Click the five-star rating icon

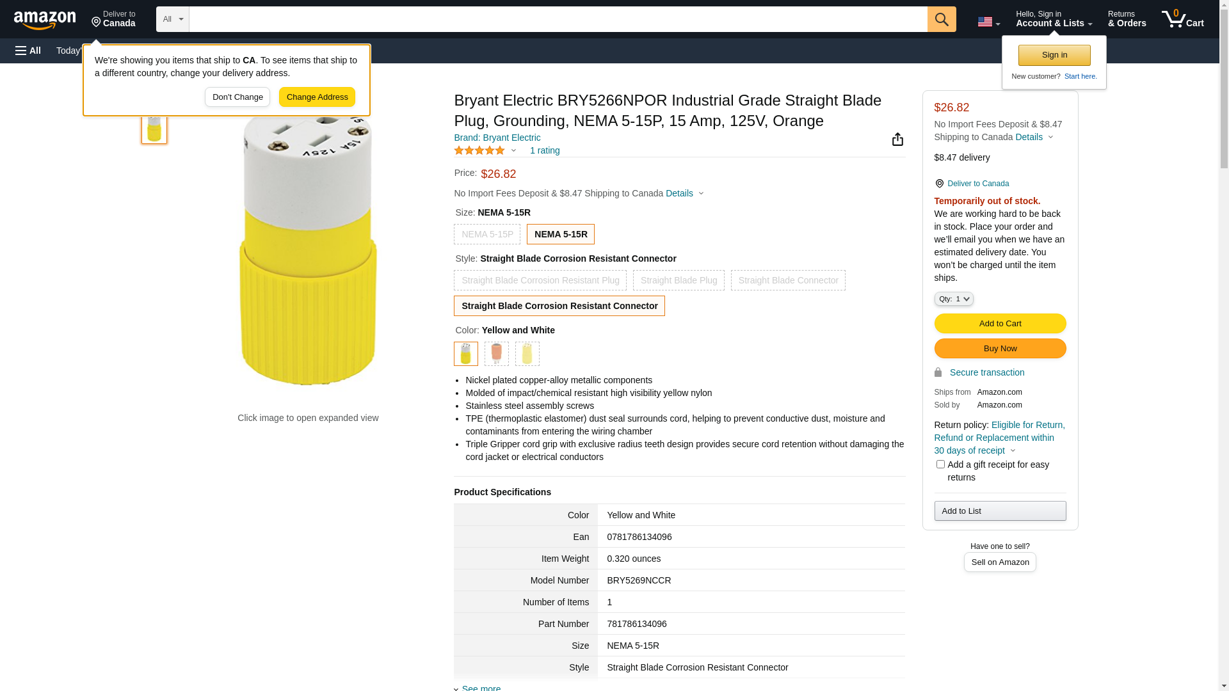tap(479, 150)
